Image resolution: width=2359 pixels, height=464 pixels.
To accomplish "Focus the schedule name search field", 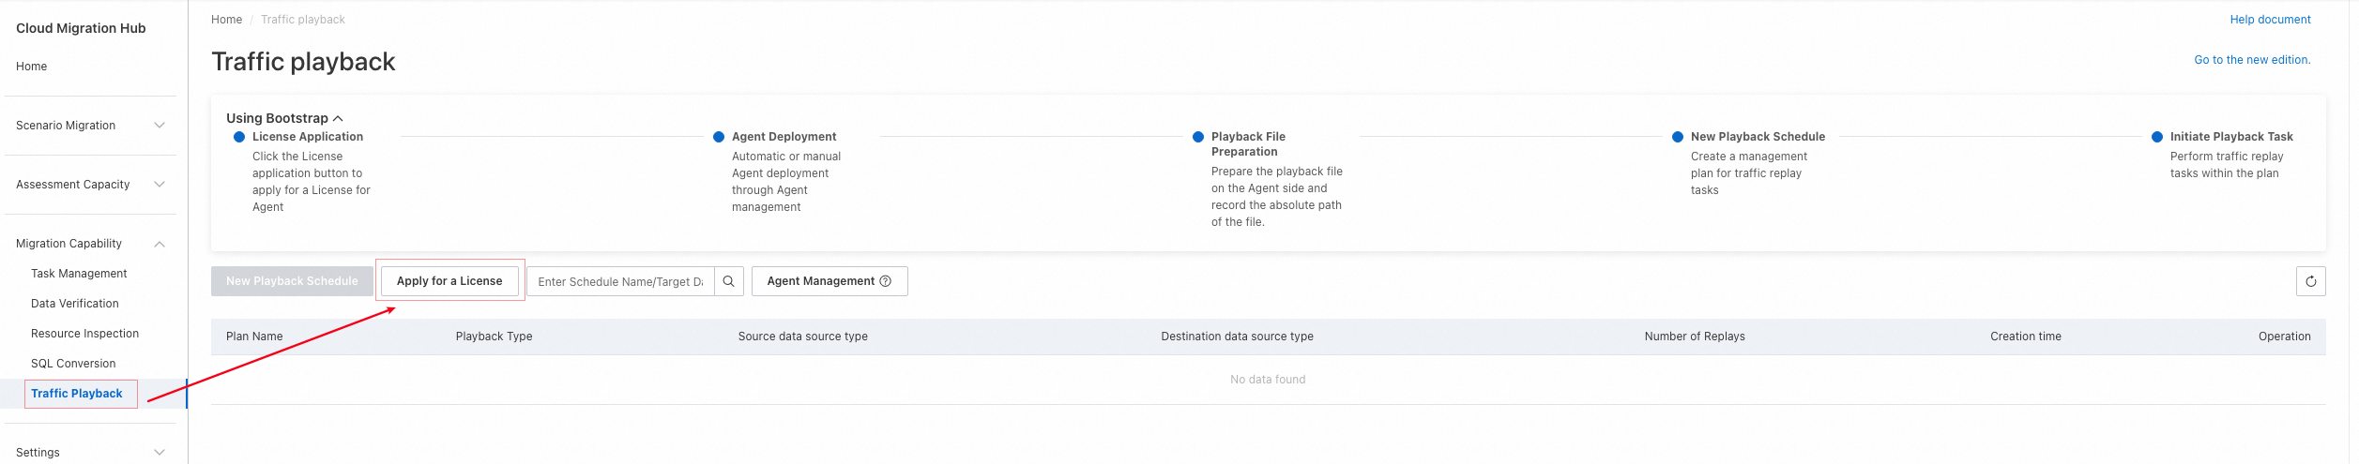I will (620, 281).
